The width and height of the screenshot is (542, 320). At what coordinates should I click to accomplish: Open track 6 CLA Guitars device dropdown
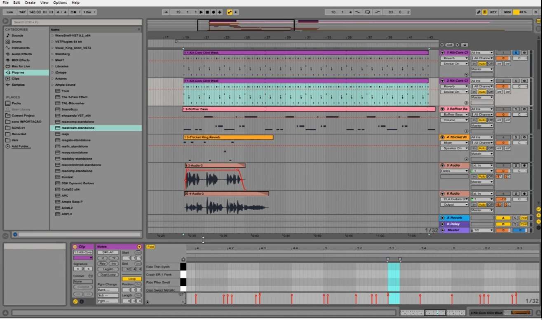pyautogui.click(x=455, y=199)
